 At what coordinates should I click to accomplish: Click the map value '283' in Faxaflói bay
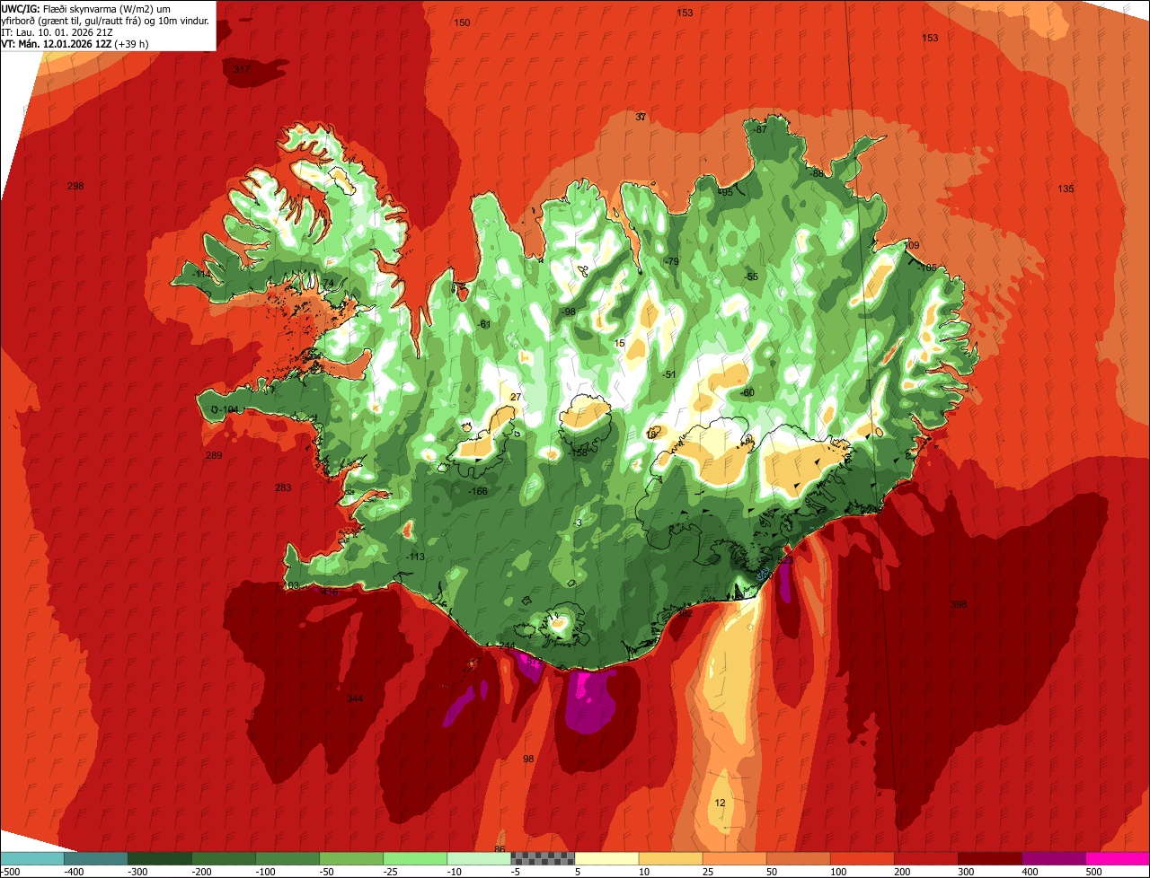pyautogui.click(x=283, y=487)
